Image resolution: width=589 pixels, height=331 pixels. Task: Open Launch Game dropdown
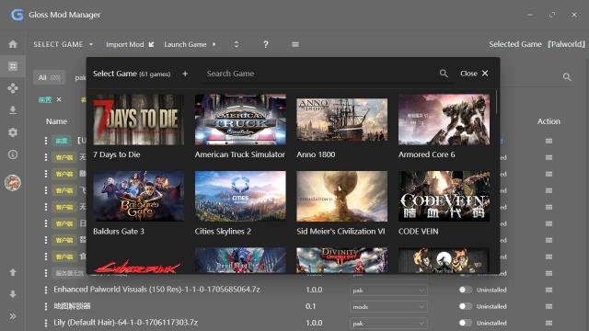(x=190, y=45)
